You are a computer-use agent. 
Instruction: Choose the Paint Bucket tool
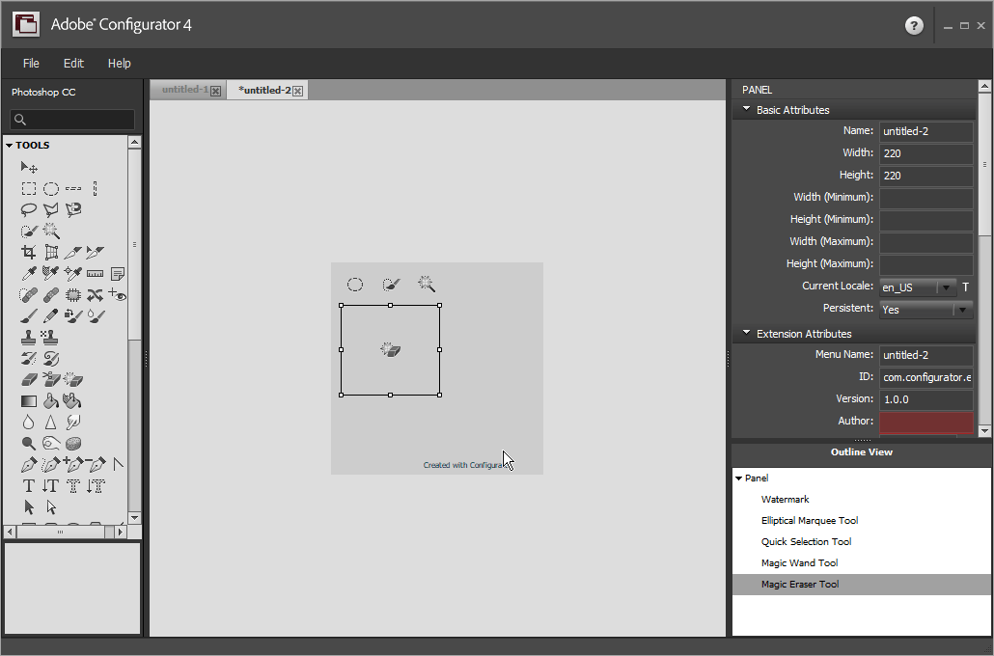51,401
